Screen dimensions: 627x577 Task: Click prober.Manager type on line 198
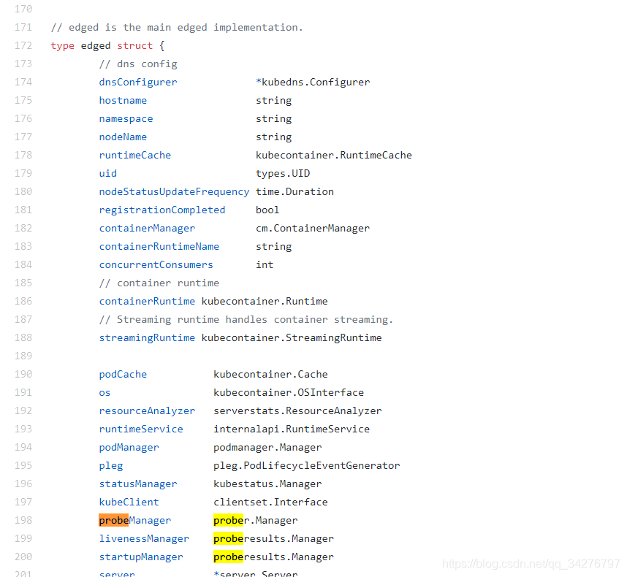click(256, 520)
